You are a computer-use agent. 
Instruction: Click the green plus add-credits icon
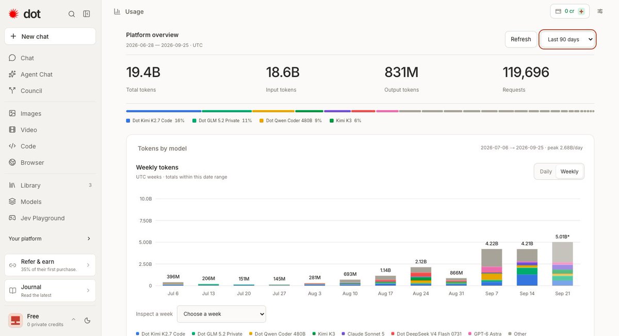point(581,11)
